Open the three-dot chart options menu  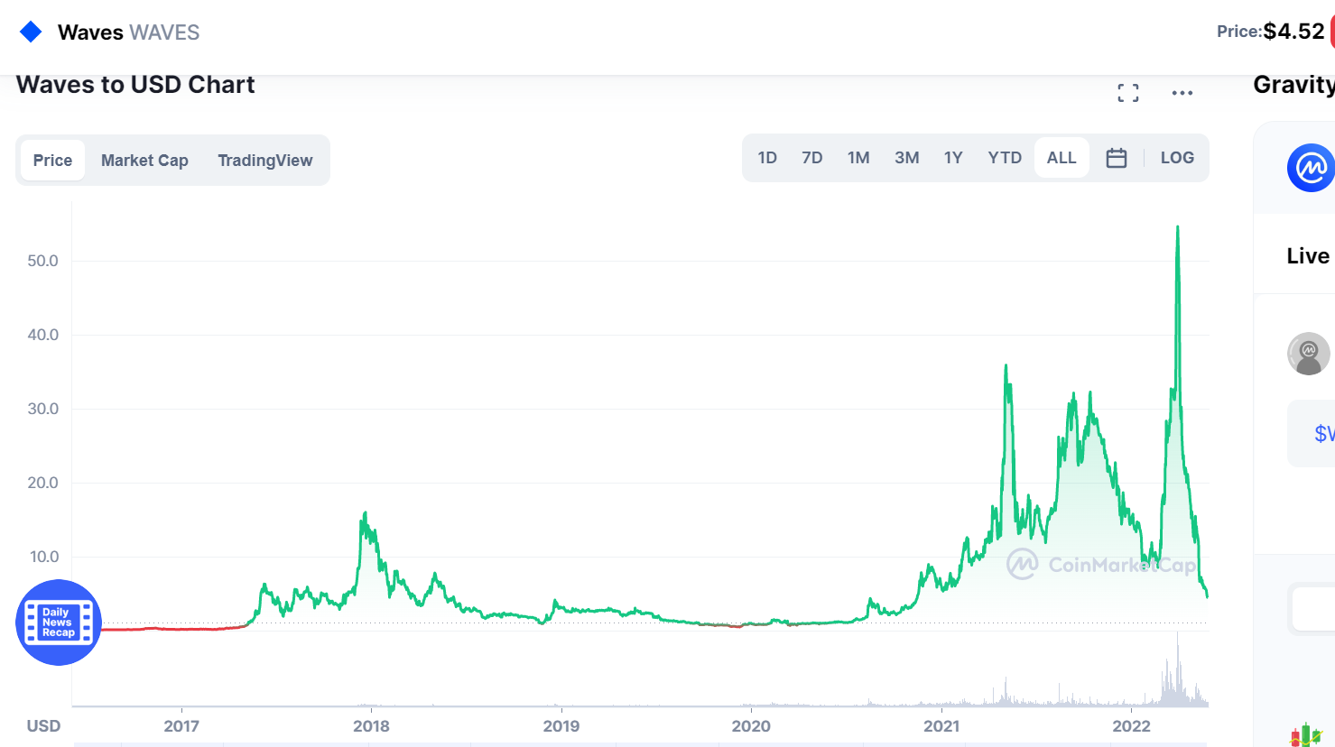point(1182,93)
